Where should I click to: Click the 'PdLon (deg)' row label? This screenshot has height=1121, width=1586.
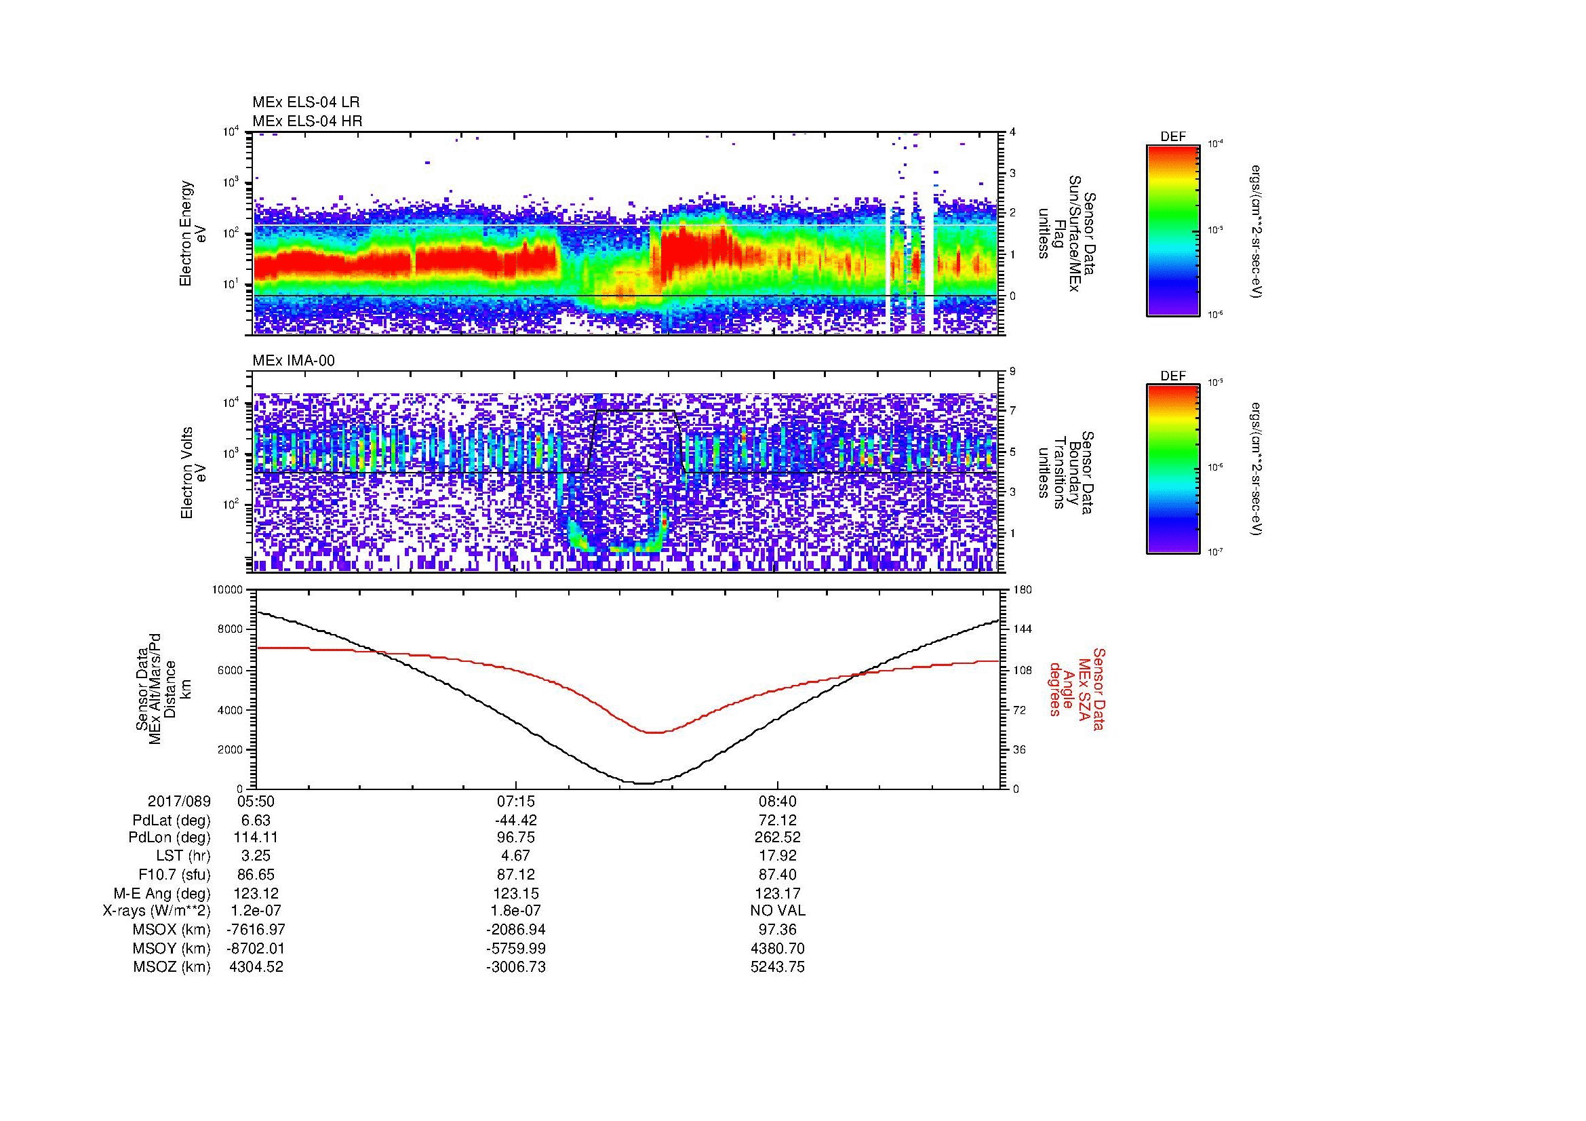171,838
